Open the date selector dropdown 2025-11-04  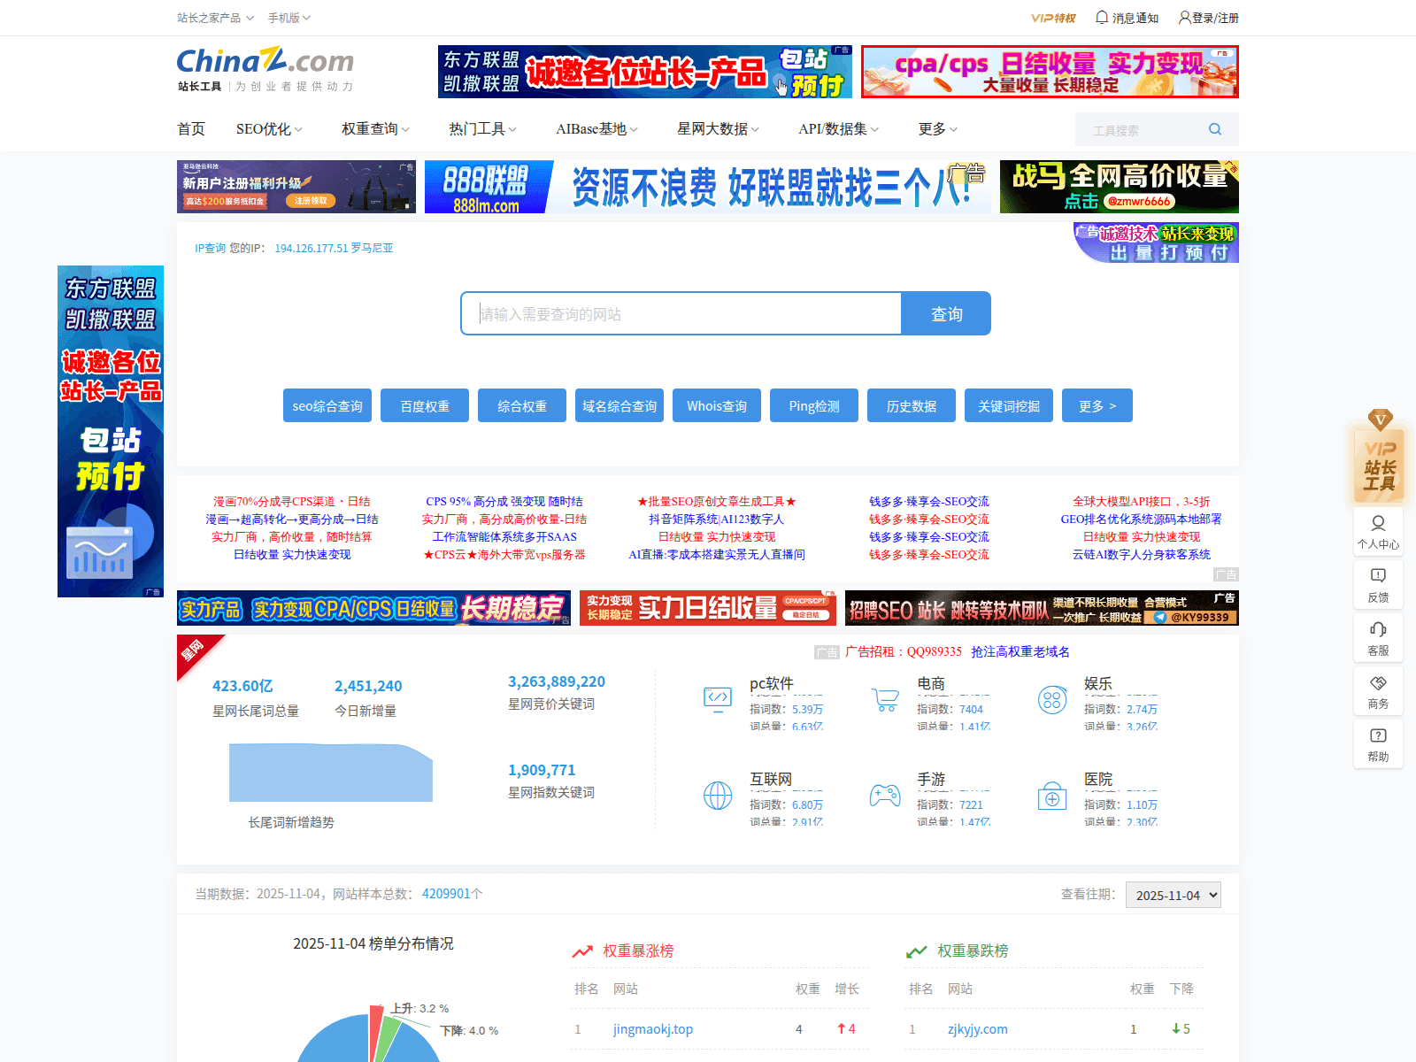1173,895
